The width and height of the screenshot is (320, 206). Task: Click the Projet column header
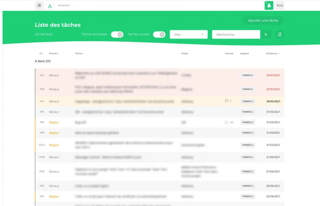[185, 53]
